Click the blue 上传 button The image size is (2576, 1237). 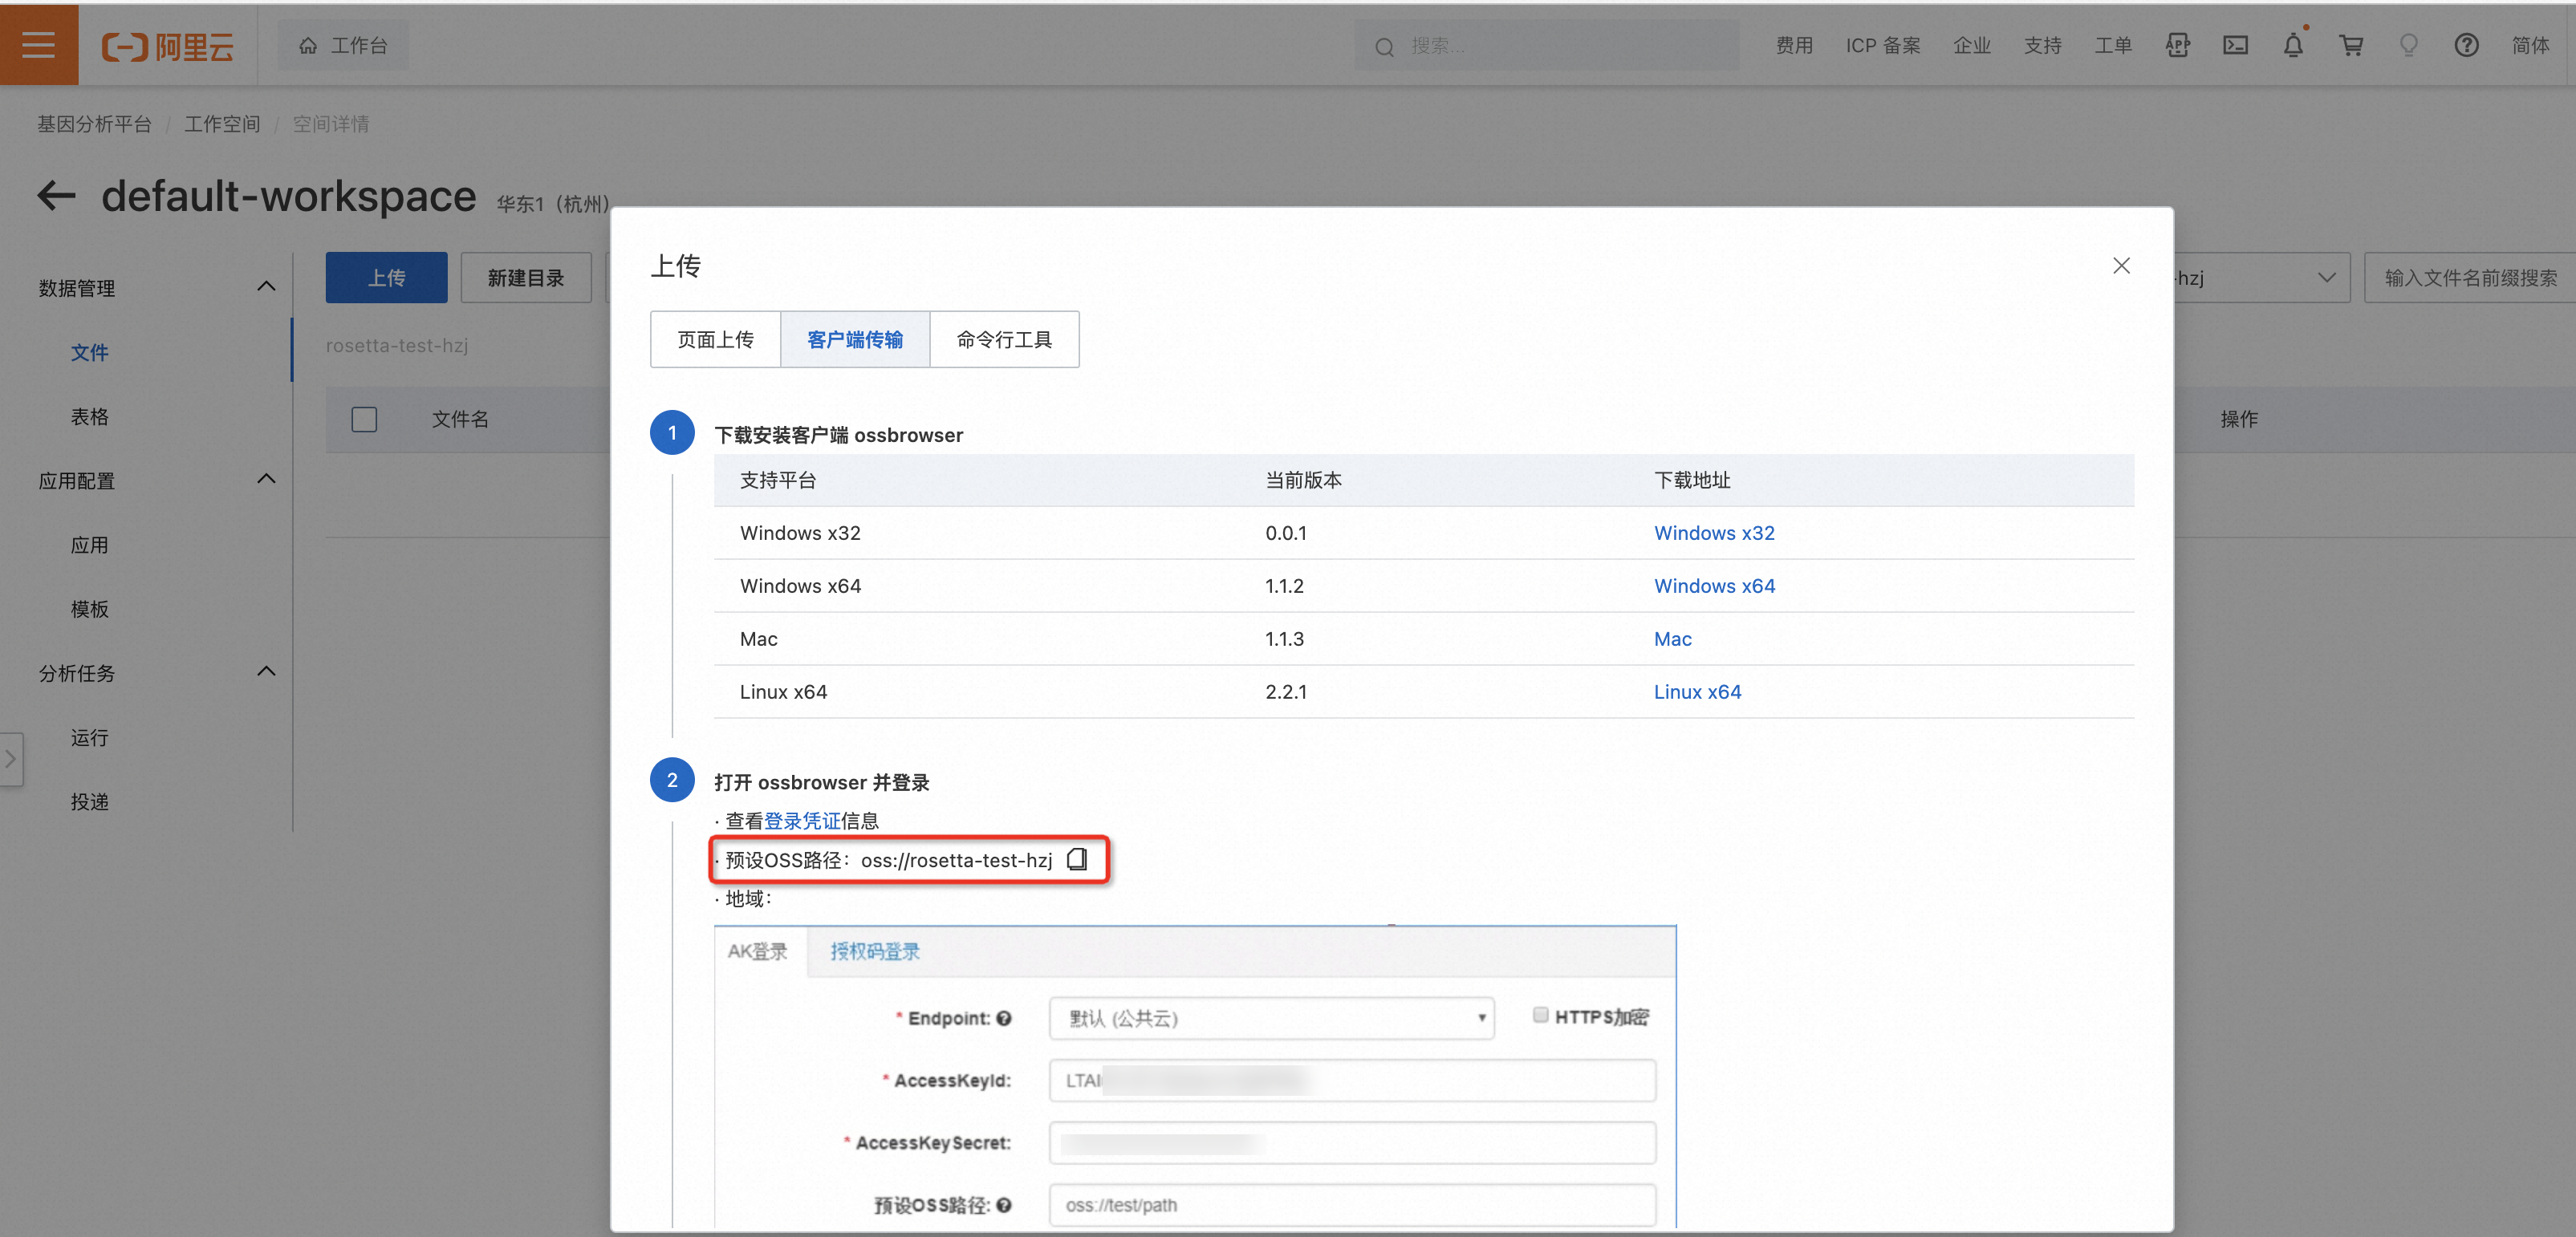[386, 277]
